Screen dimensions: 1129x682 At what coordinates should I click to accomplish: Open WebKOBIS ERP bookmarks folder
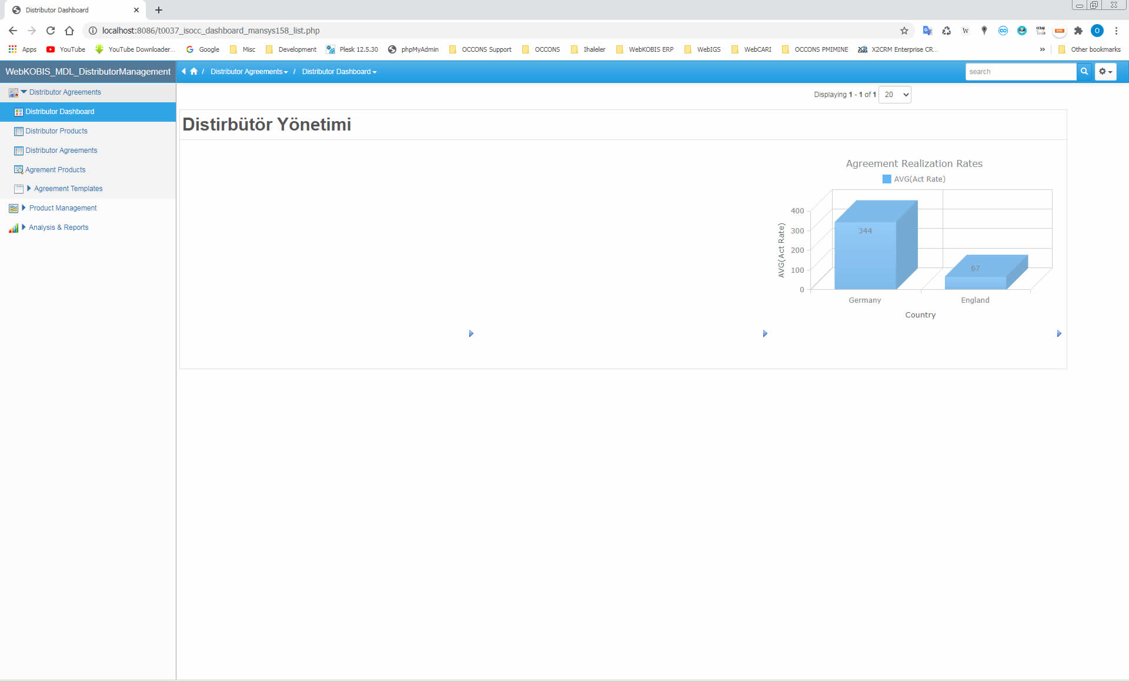tap(645, 49)
